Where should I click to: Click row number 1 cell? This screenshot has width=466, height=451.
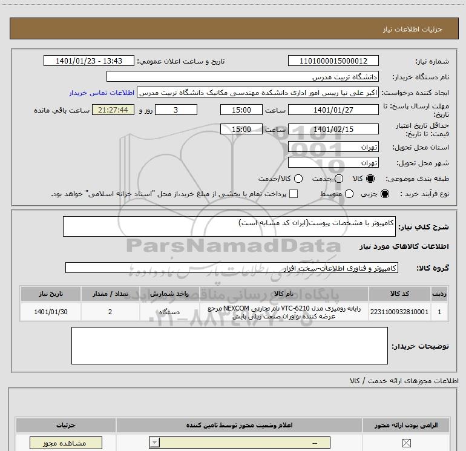click(439, 312)
